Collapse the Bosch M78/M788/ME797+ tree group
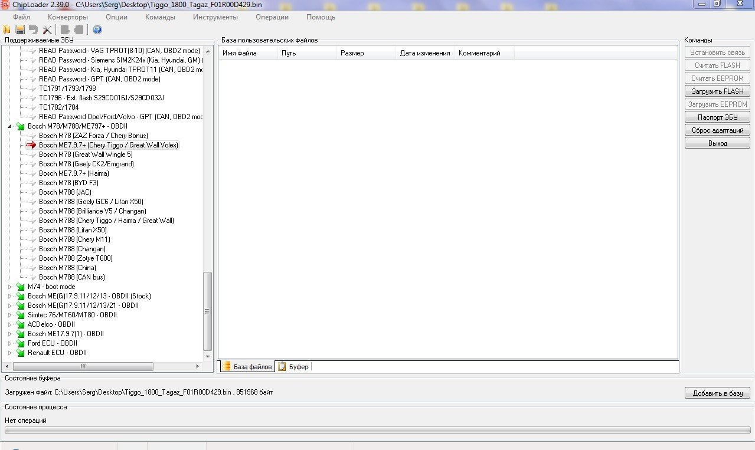Image resolution: width=755 pixels, height=450 pixels. tap(9, 126)
